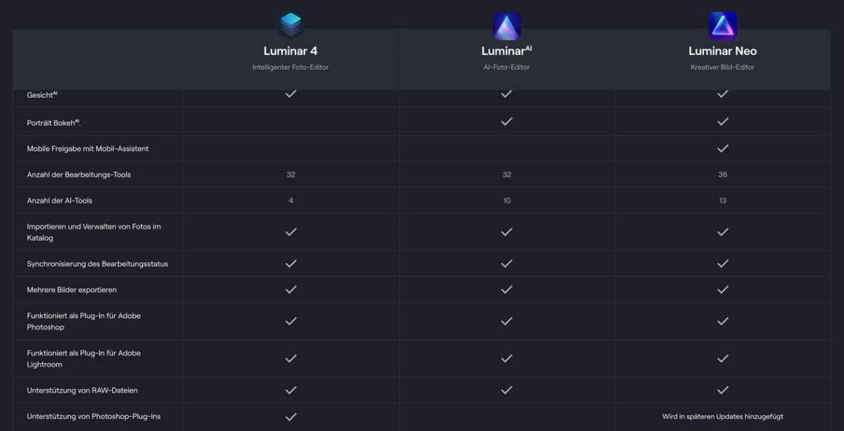844x431 pixels.
Task: Click the 'Luminar 4' column heading
Action: pyautogui.click(x=291, y=51)
